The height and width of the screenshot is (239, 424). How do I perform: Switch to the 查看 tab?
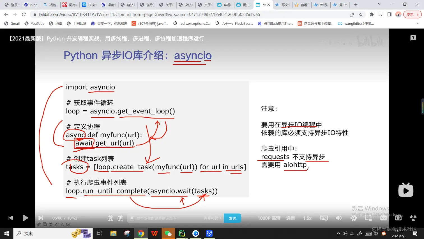point(302,5)
